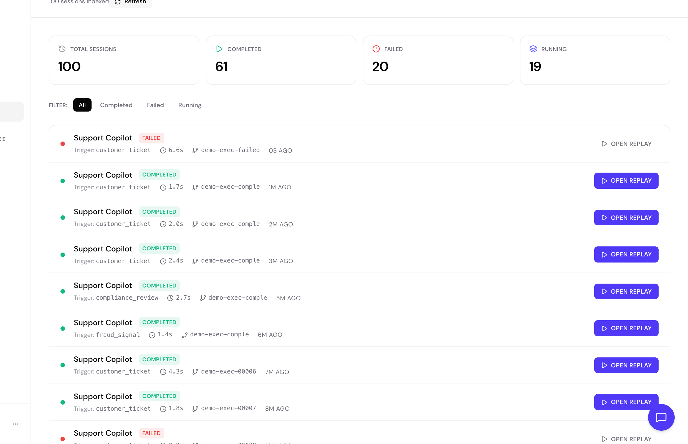Click the FAILED badge on first session
688x444 pixels.
tap(151, 138)
